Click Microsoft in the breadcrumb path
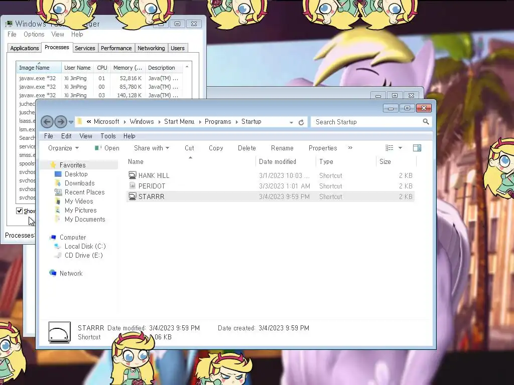Image resolution: width=514 pixels, height=385 pixels. tap(106, 121)
